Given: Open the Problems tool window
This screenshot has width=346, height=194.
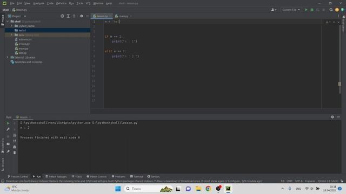Looking at the screenshot, I should click(118, 177).
